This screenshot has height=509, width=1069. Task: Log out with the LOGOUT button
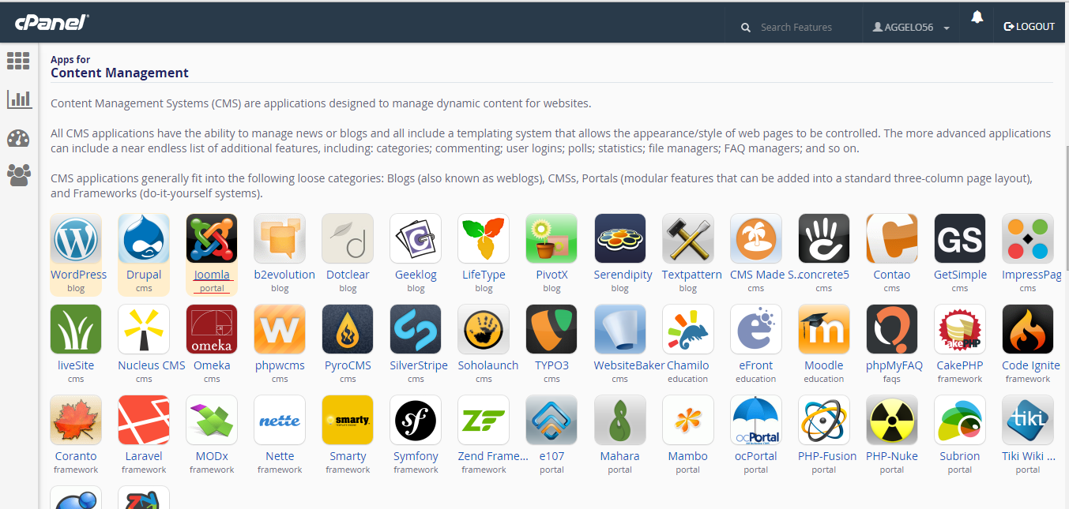pos(1029,27)
